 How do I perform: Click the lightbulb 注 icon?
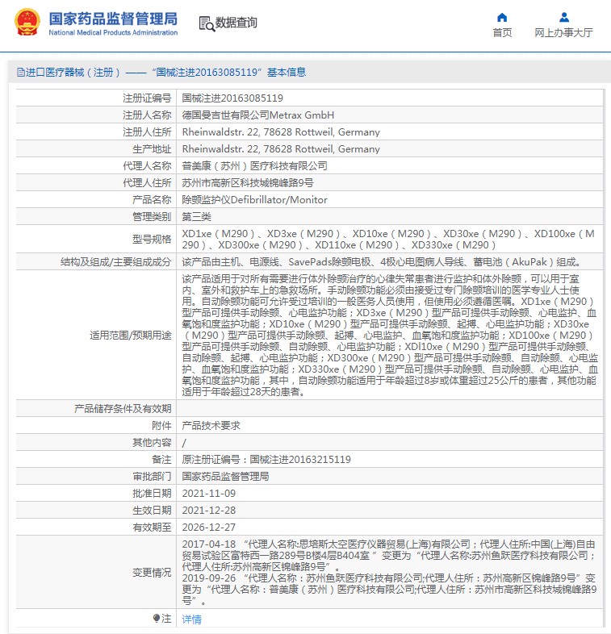point(157,618)
